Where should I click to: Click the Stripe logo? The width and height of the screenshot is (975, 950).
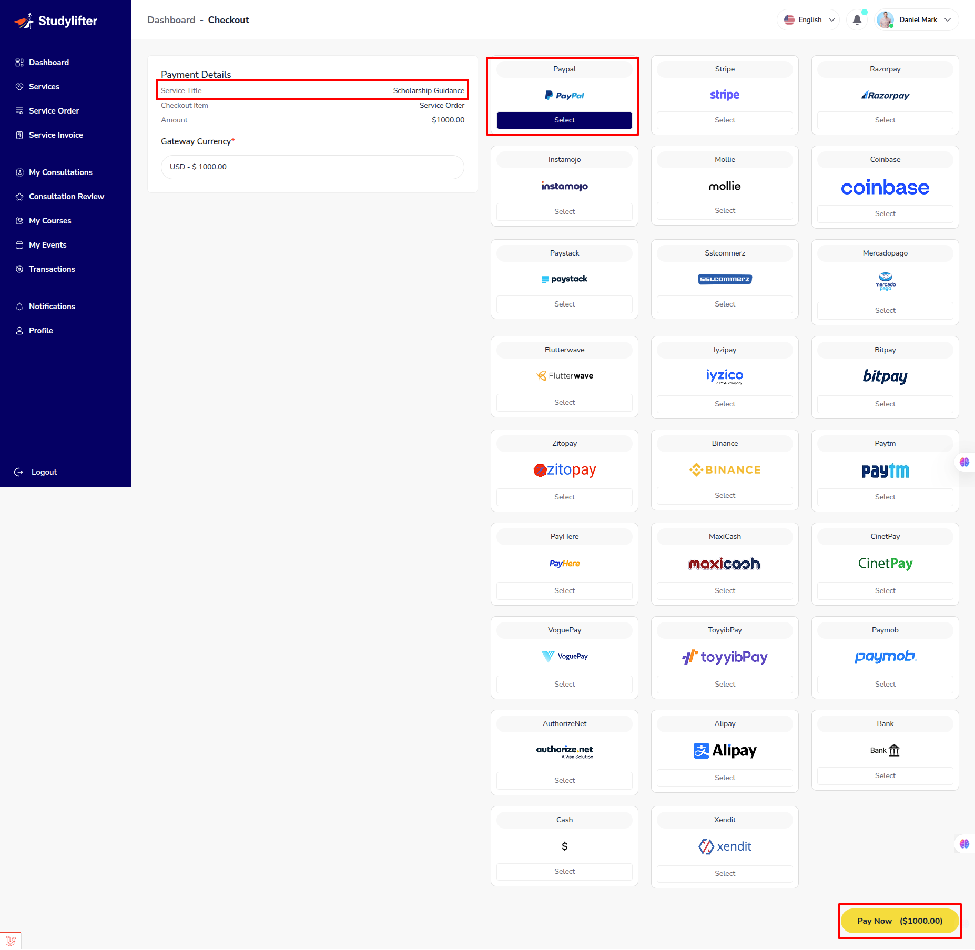(x=725, y=95)
